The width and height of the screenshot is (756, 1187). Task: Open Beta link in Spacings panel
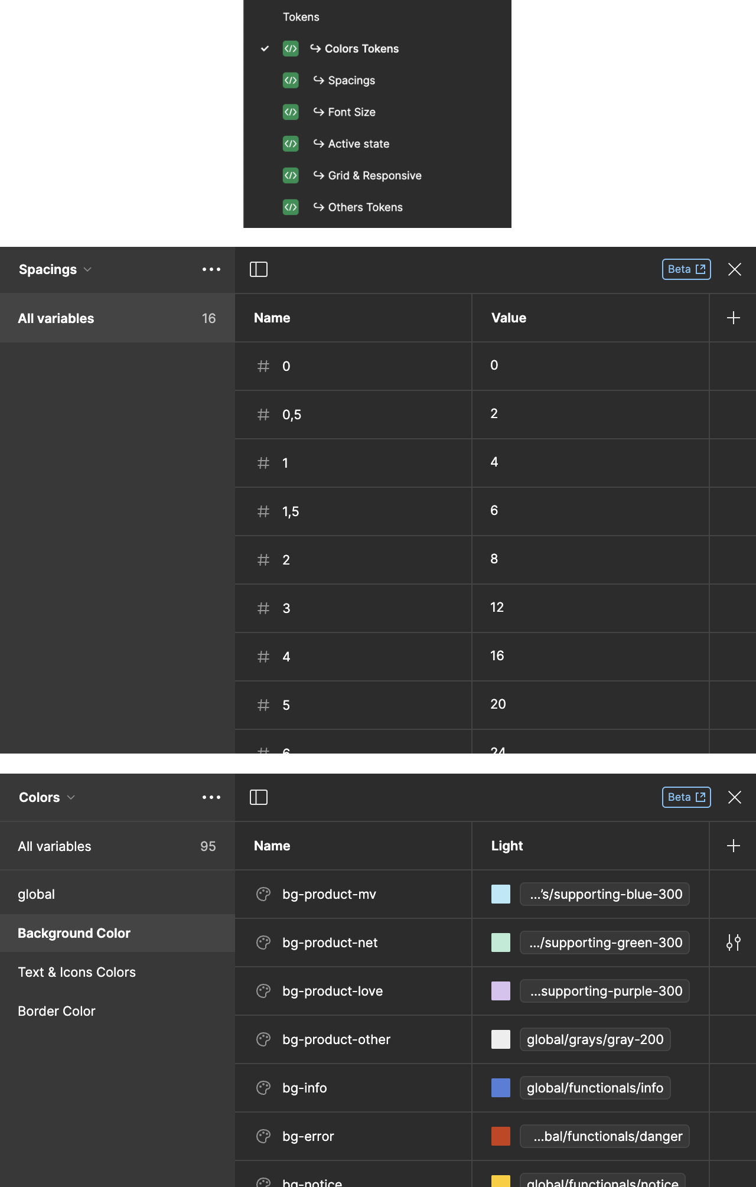tap(686, 269)
